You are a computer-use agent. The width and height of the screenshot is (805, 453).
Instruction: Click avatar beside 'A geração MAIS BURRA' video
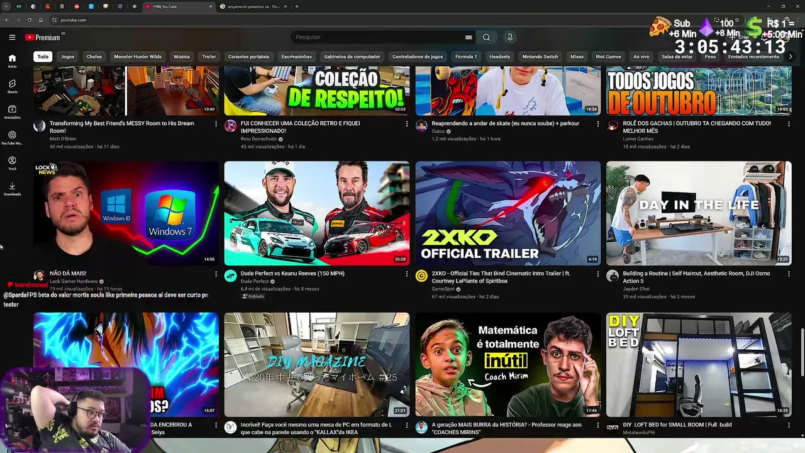(x=421, y=427)
